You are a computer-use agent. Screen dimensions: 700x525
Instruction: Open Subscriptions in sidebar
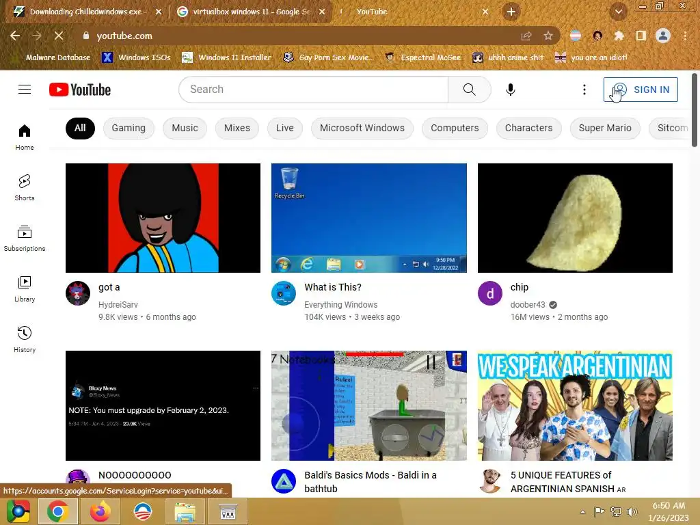point(25,239)
